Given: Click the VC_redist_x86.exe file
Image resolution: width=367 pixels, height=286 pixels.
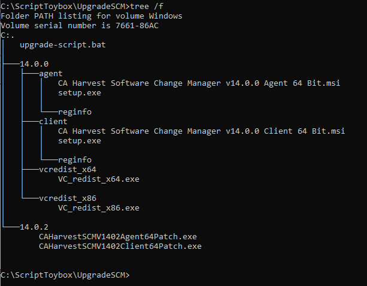Looking at the screenshot, I should coord(99,208).
